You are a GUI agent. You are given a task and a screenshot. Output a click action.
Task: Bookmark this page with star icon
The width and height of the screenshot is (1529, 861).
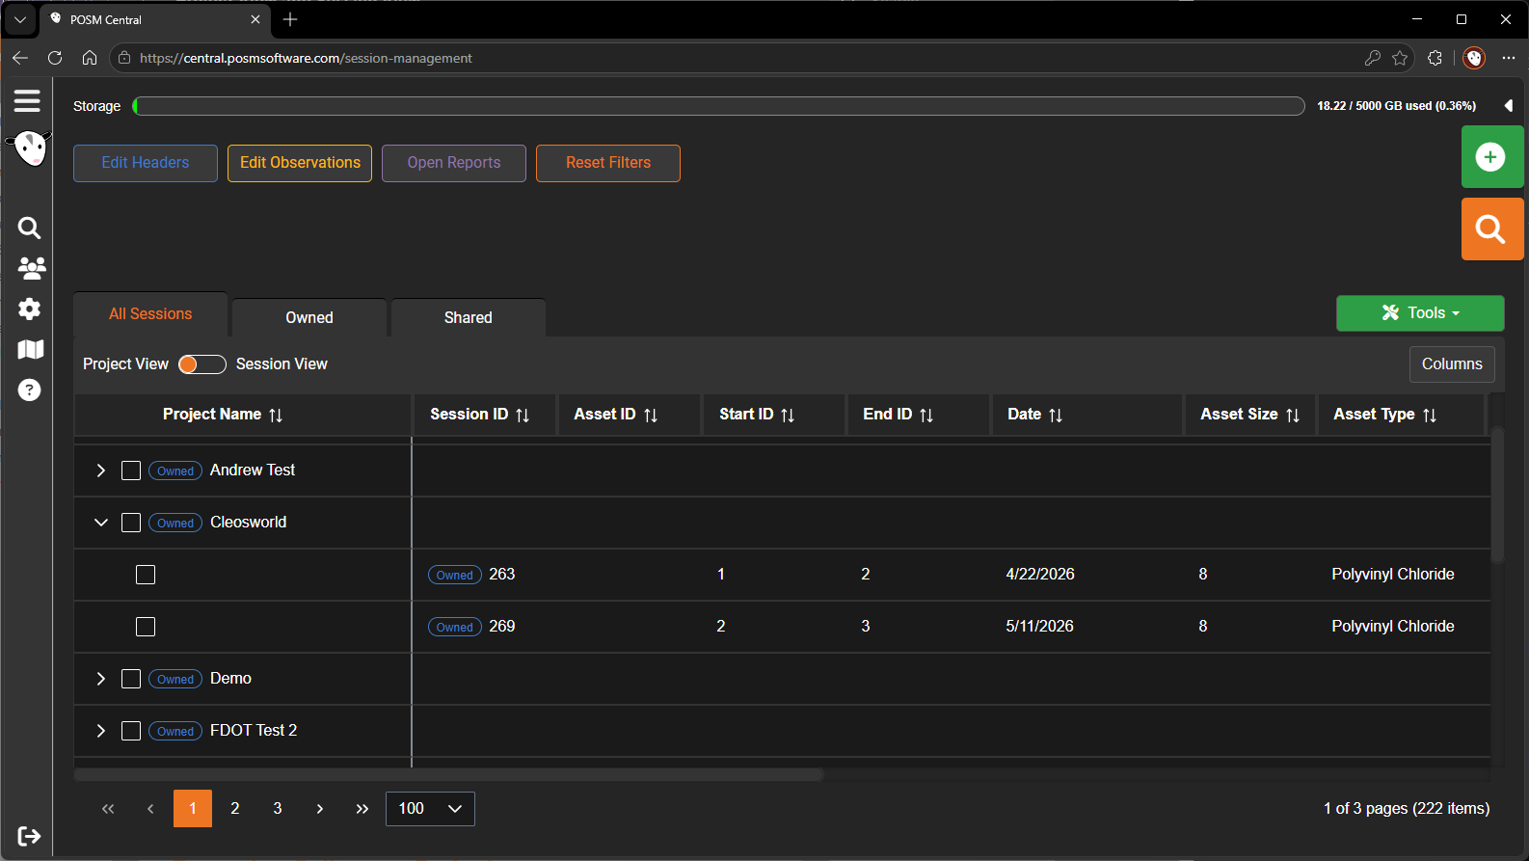coord(1400,58)
